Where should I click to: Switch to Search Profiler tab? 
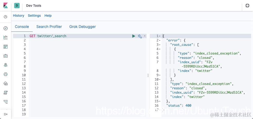pos(49,27)
